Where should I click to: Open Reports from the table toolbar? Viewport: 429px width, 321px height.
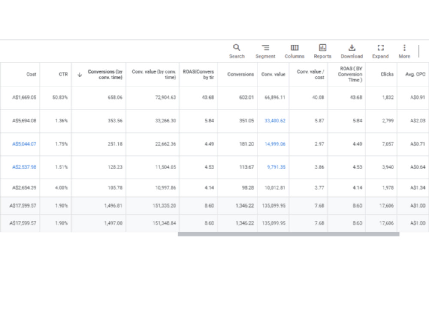coord(323,51)
